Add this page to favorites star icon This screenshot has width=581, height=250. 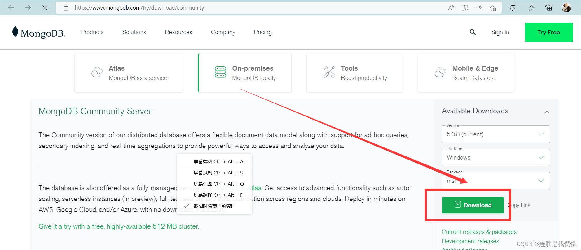[x=493, y=8]
